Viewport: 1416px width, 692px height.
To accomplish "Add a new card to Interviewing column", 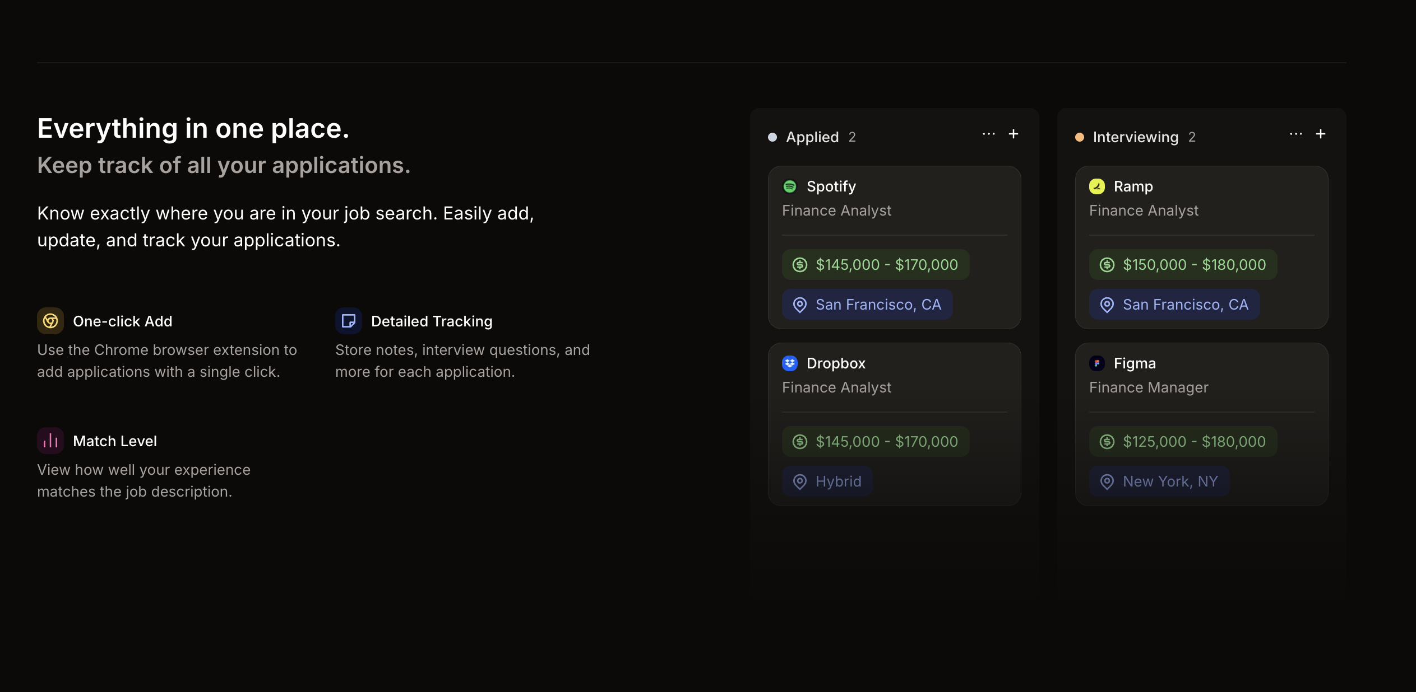I will click(x=1321, y=134).
